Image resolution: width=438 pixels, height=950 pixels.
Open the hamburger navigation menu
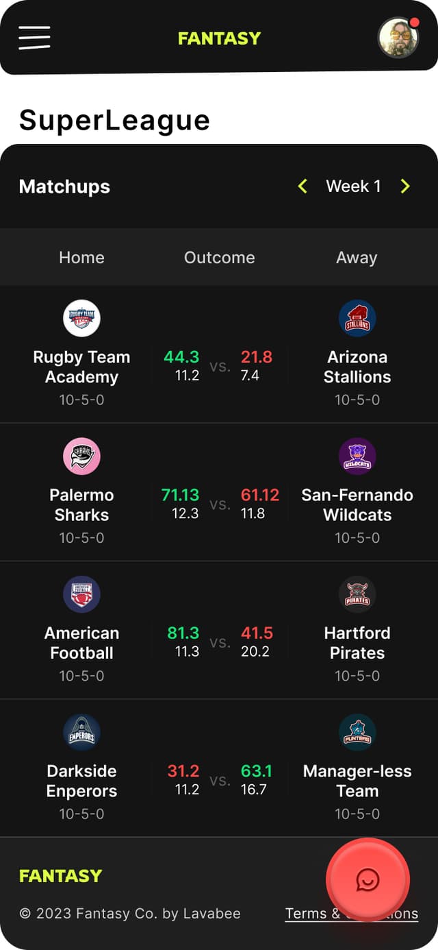pos(34,38)
